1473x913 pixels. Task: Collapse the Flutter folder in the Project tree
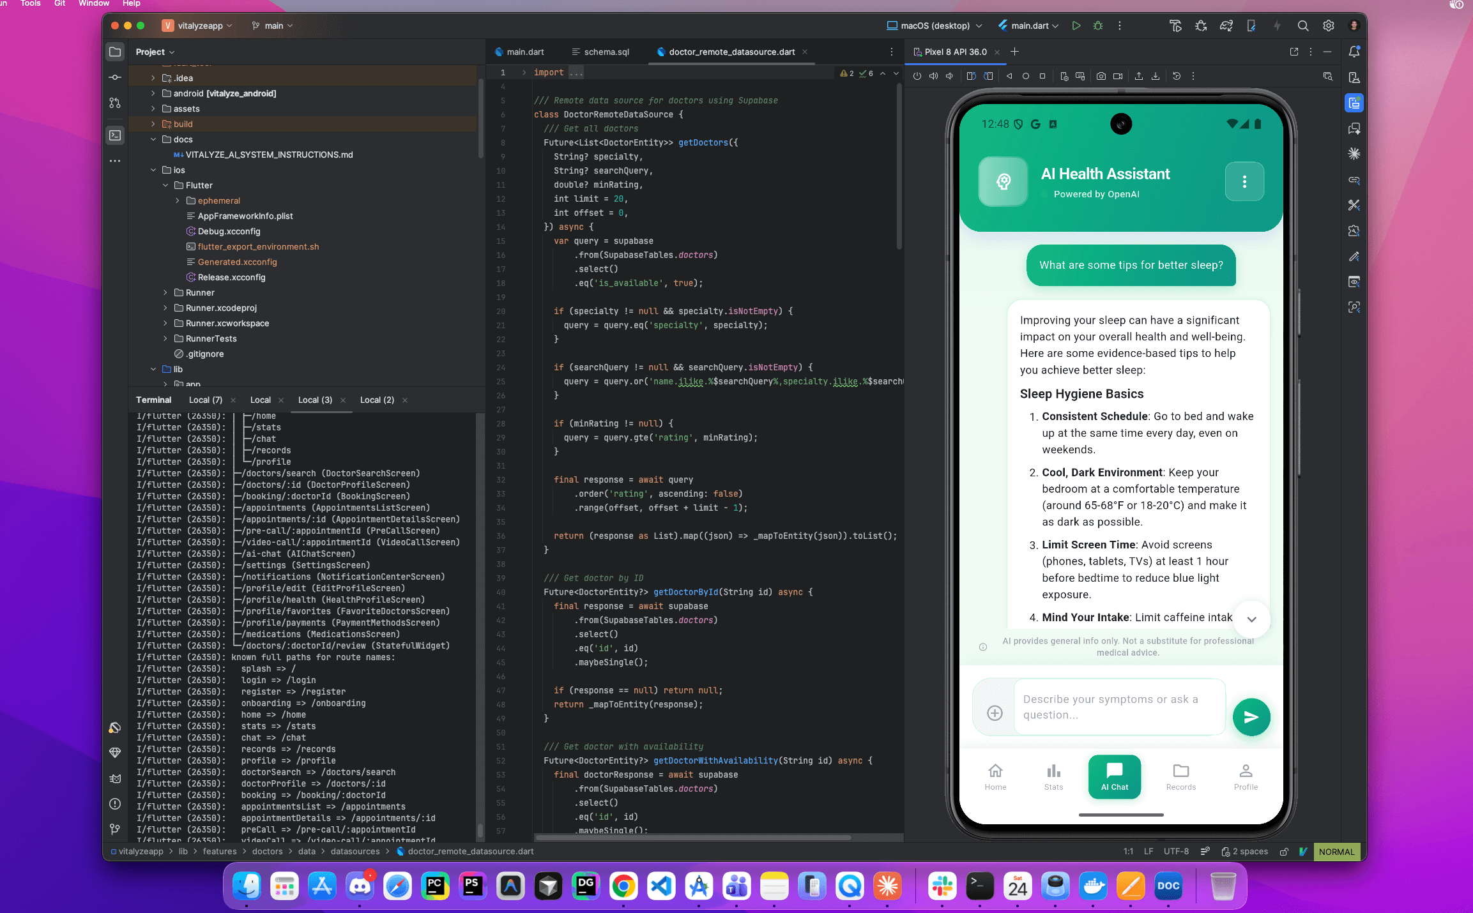coord(166,185)
